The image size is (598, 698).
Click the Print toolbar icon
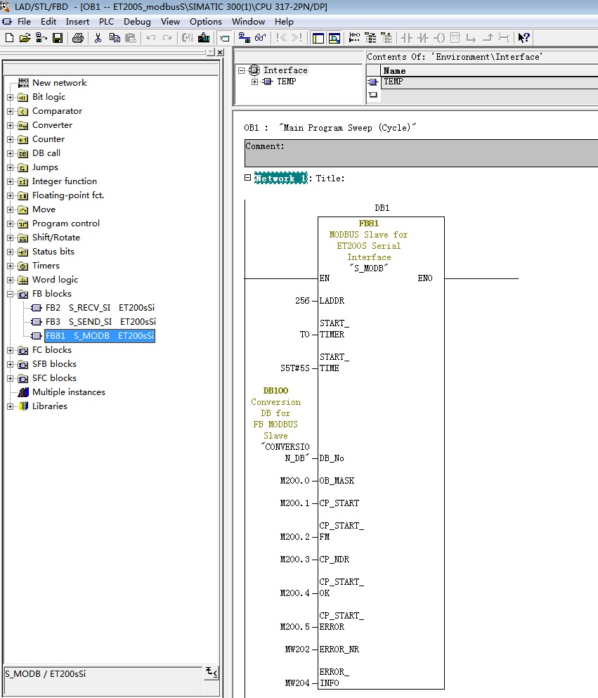pyautogui.click(x=78, y=38)
